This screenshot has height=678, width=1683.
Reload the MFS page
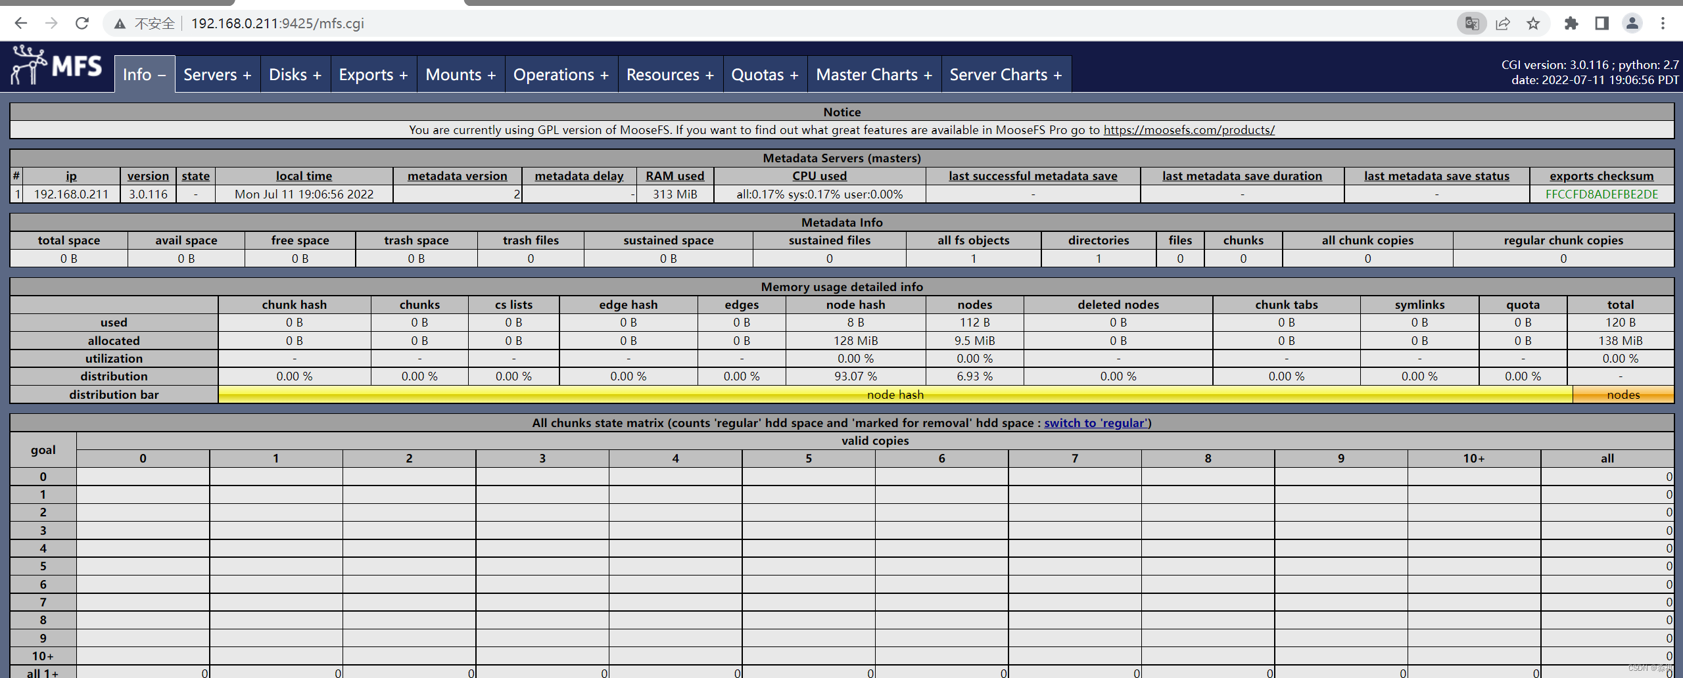(x=82, y=24)
